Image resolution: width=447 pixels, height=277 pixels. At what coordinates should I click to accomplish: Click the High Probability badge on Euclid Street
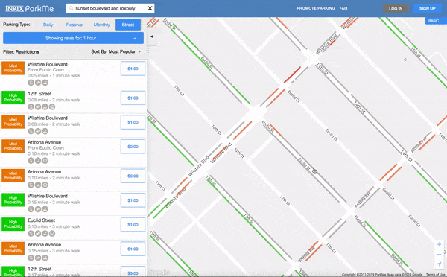(x=13, y=224)
